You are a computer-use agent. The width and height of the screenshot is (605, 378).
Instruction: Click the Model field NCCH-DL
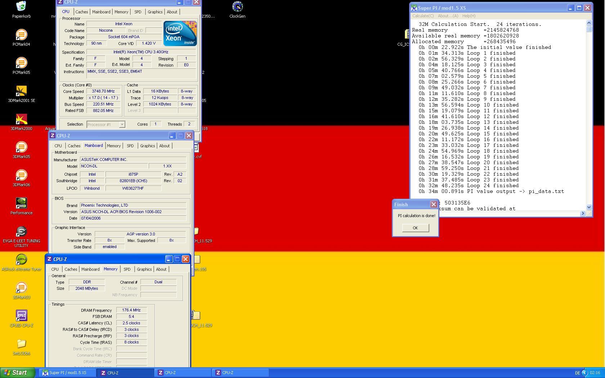(x=114, y=166)
